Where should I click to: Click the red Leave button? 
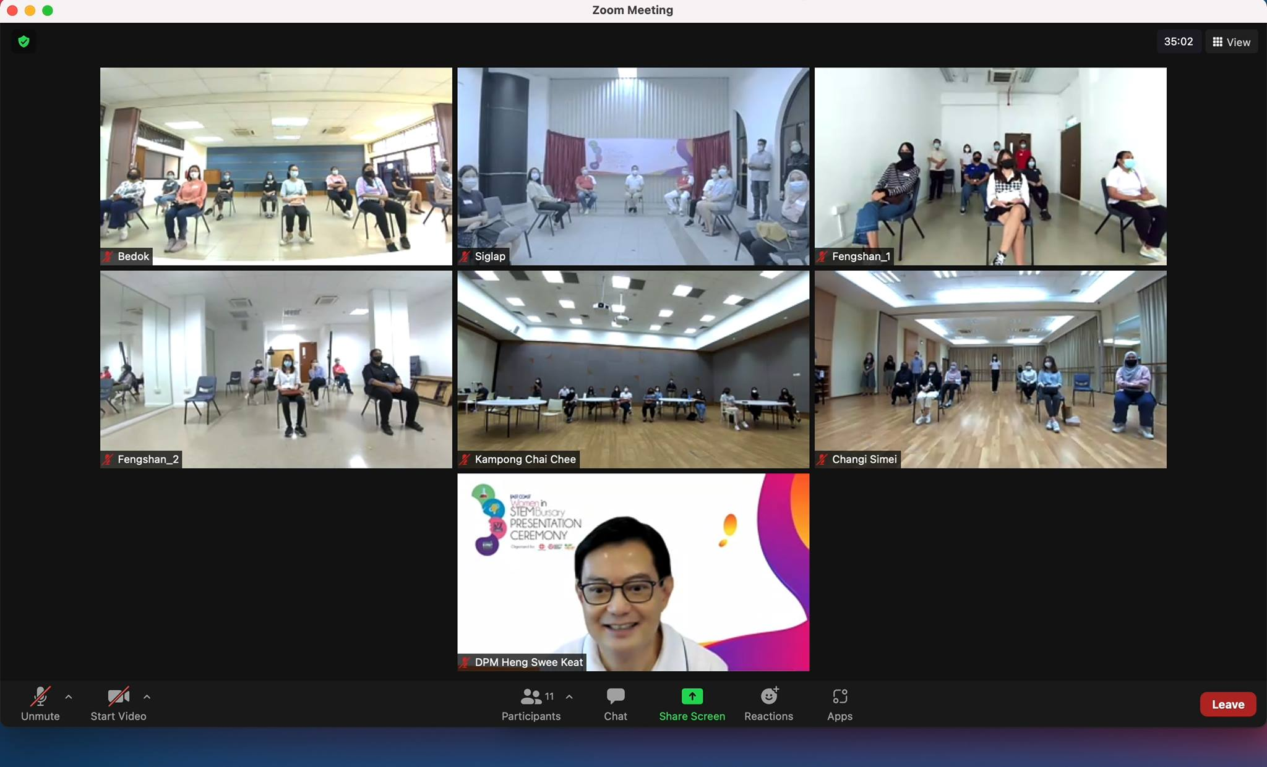coord(1228,704)
